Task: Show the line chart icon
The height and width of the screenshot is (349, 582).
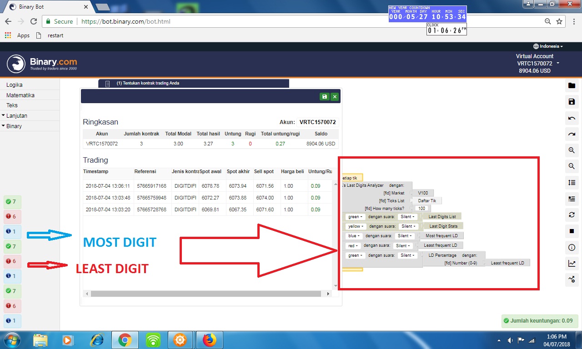Action: (x=572, y=263)
